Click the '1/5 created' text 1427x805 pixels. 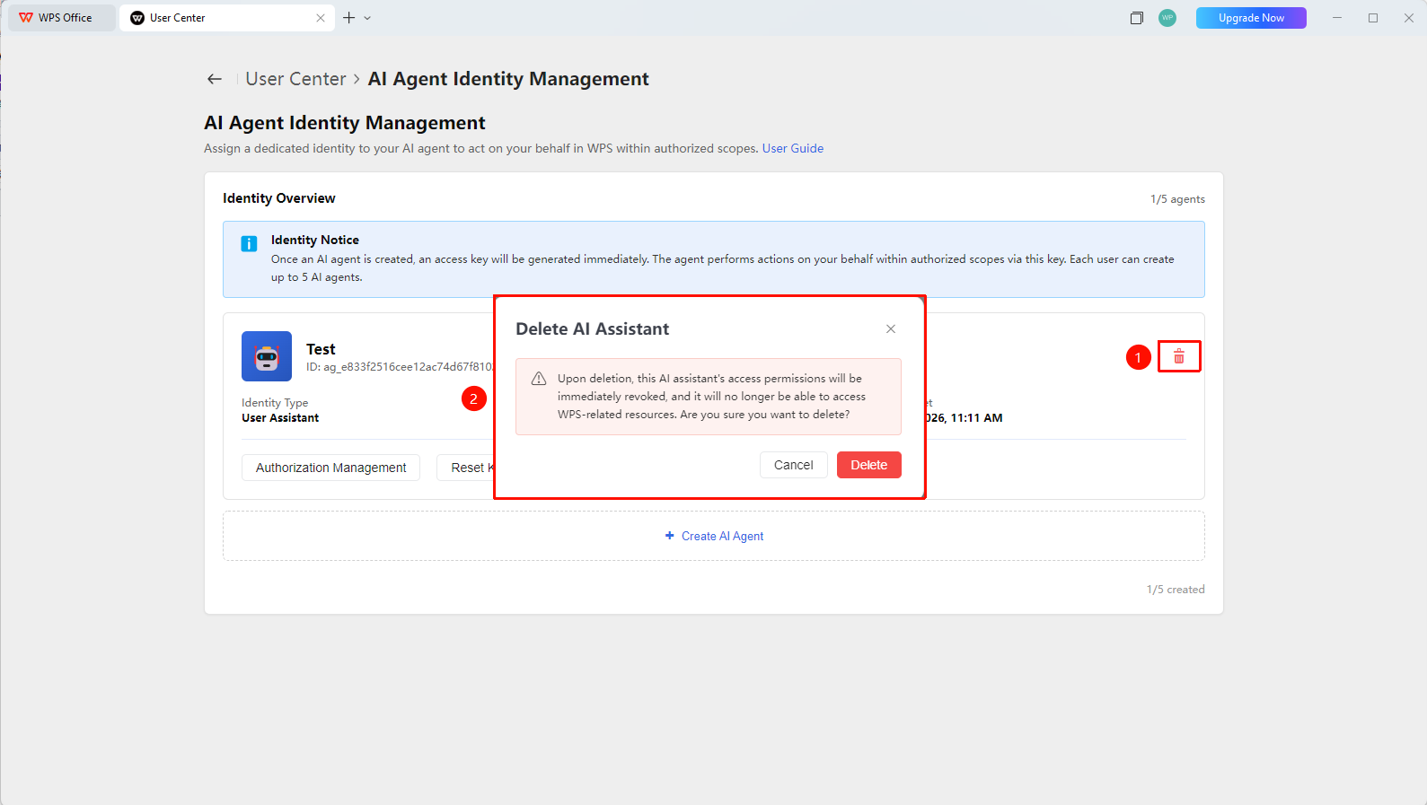tap(1176, 590)
